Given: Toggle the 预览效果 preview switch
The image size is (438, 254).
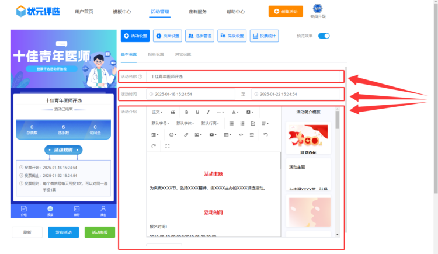Looking at the screenshot, I should pyautogui.click(x=324, y=36).
